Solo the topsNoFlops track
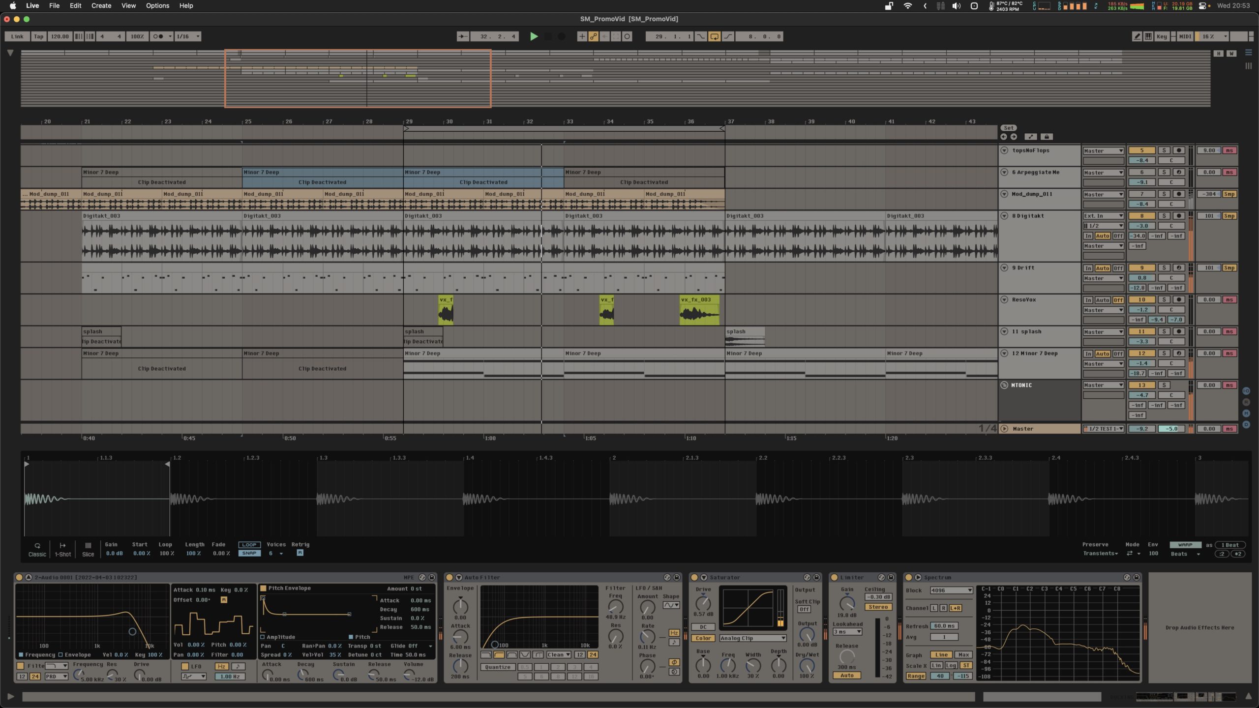1259x708 pixels. point(1164,150)
